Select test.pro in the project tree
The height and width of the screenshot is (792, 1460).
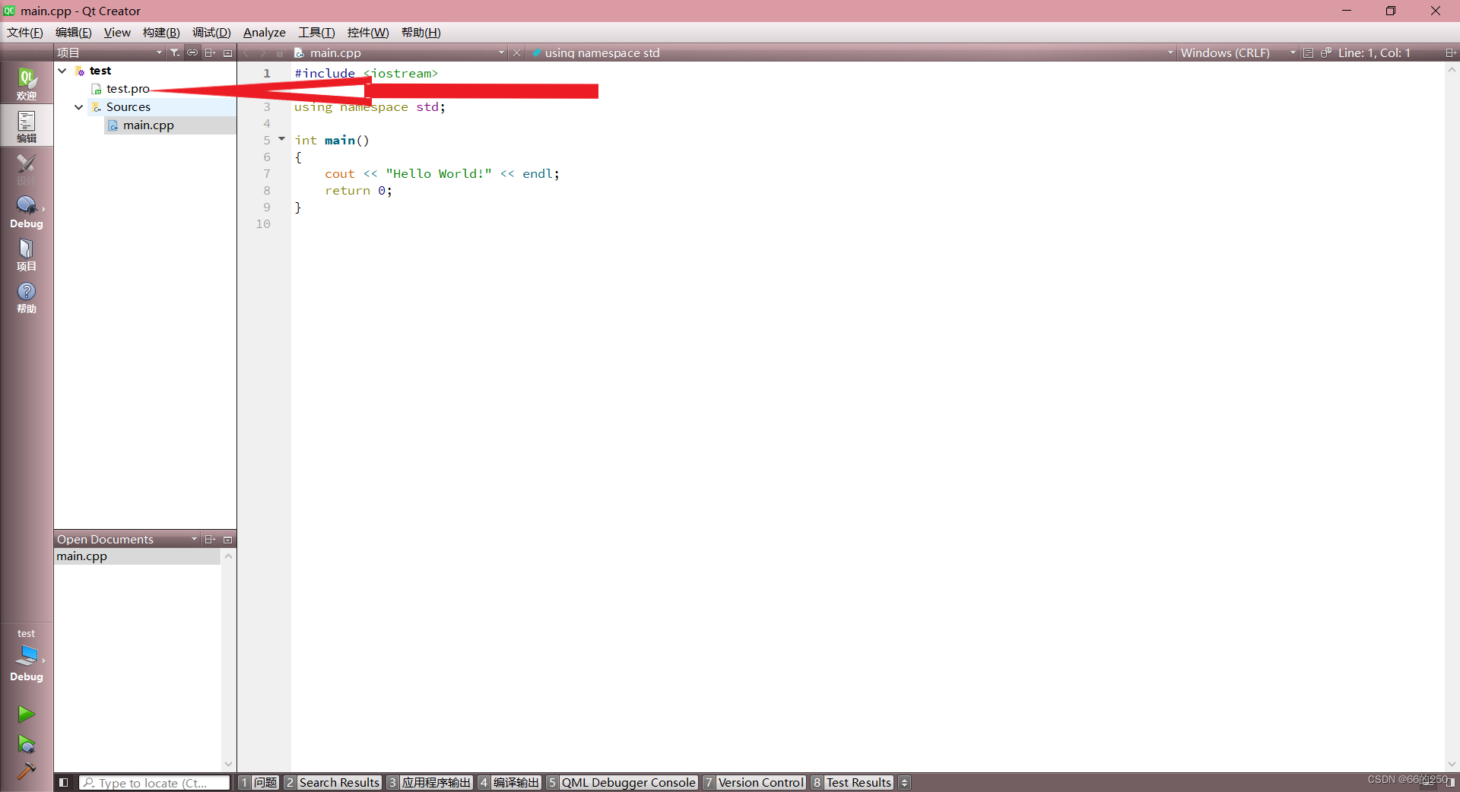tap(128, 89)
